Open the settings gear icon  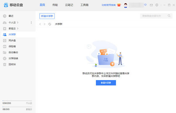pos(157,5)
